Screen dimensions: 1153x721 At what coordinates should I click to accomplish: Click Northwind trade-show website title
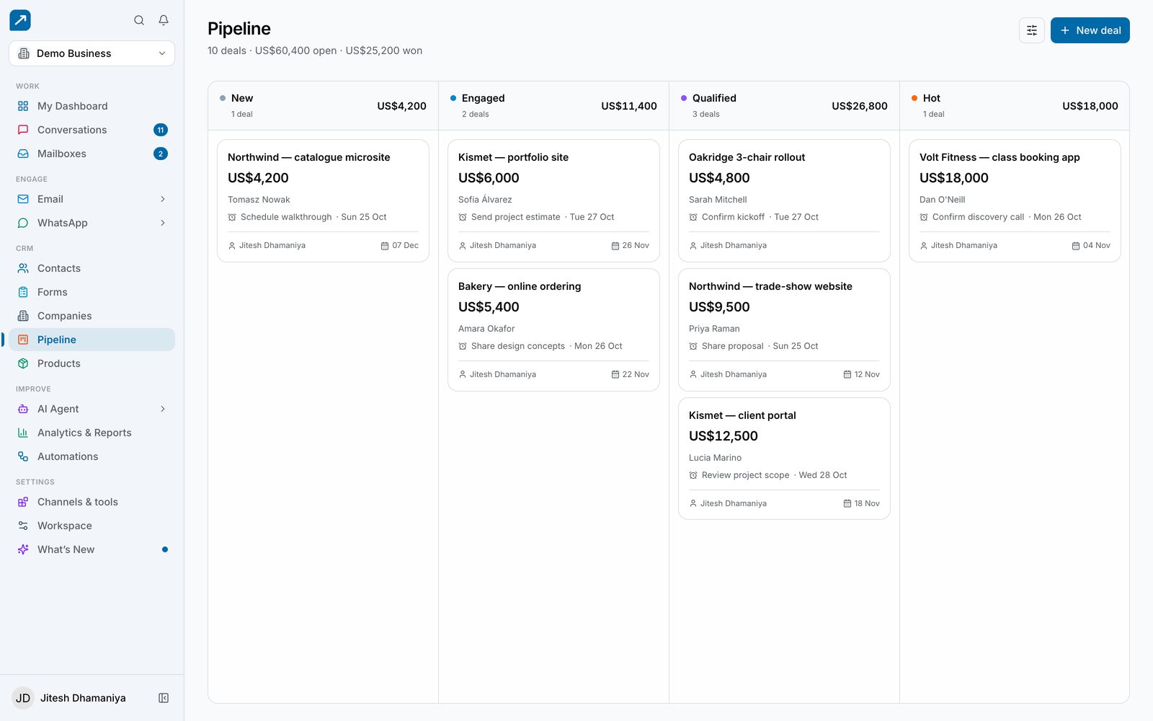click(x=770, y=286)
